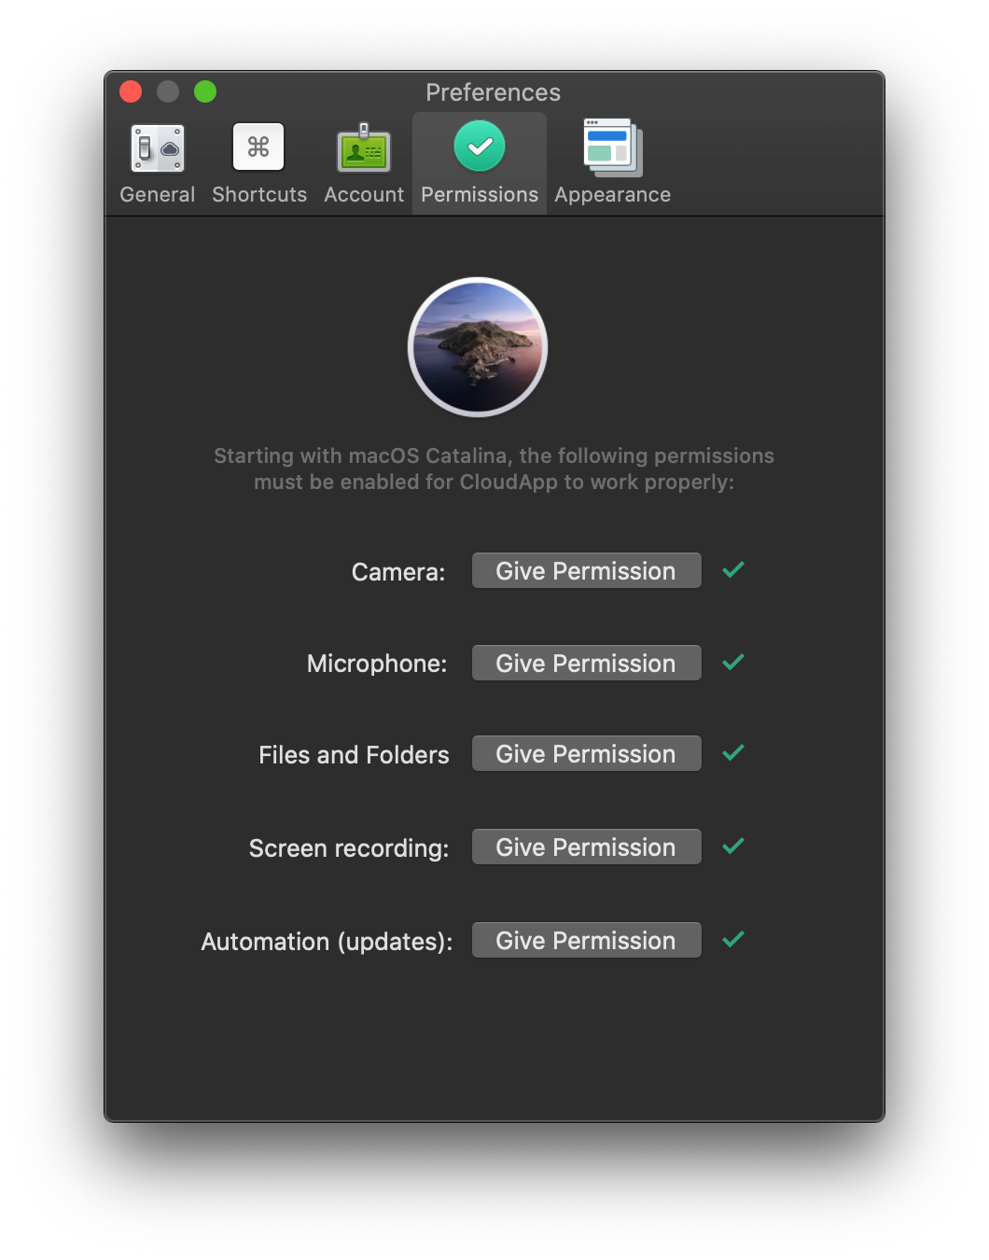Click the green zoom window button
The image size is (989, 1260).
pos(205,91)
